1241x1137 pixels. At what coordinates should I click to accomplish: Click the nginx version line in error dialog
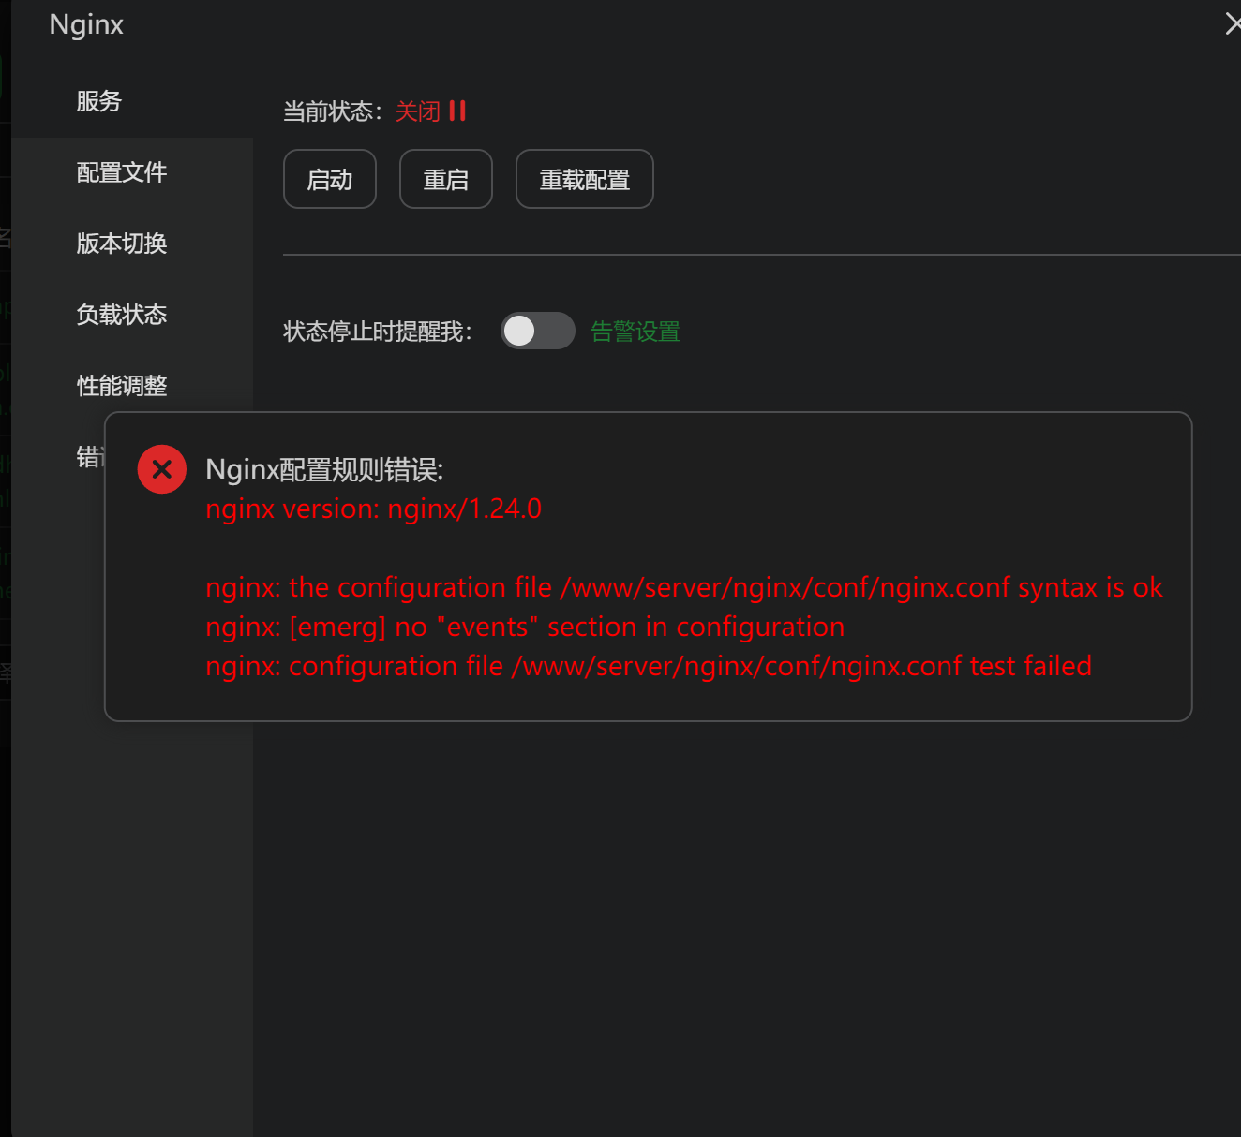[373, 509]
